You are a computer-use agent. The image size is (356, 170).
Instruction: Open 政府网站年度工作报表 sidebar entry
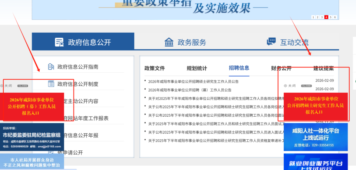click(86, 118)
